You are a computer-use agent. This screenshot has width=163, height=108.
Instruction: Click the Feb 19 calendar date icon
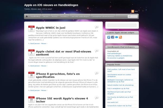pyautogui.click(x=32, y=29)
